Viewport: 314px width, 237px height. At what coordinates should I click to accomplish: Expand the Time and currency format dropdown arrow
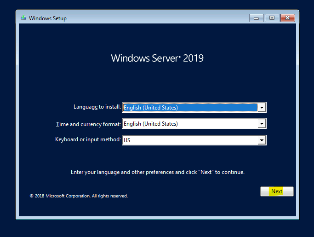click(262, 124)
